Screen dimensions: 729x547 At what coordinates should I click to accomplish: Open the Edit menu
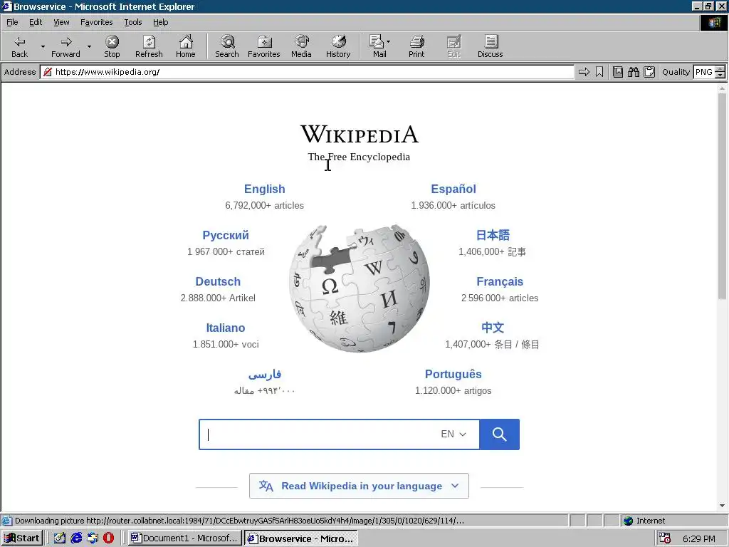36,22
